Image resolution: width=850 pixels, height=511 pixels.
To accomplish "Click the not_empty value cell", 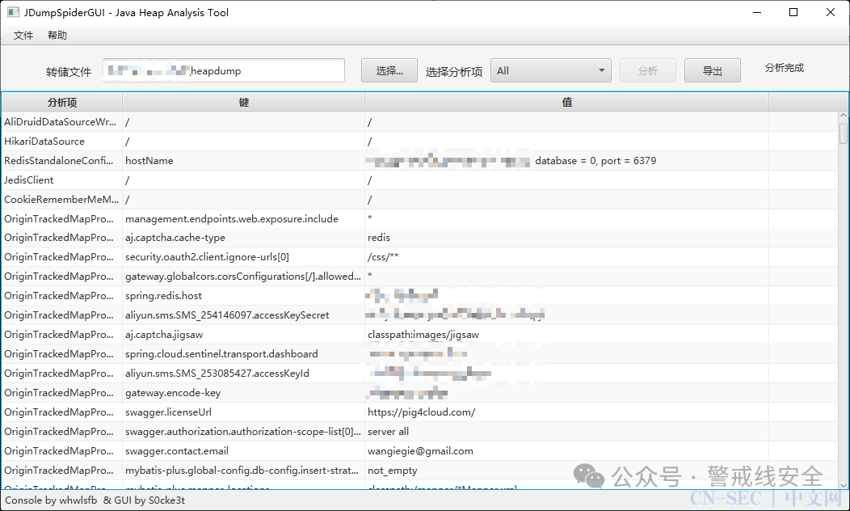I will [567, 471].
